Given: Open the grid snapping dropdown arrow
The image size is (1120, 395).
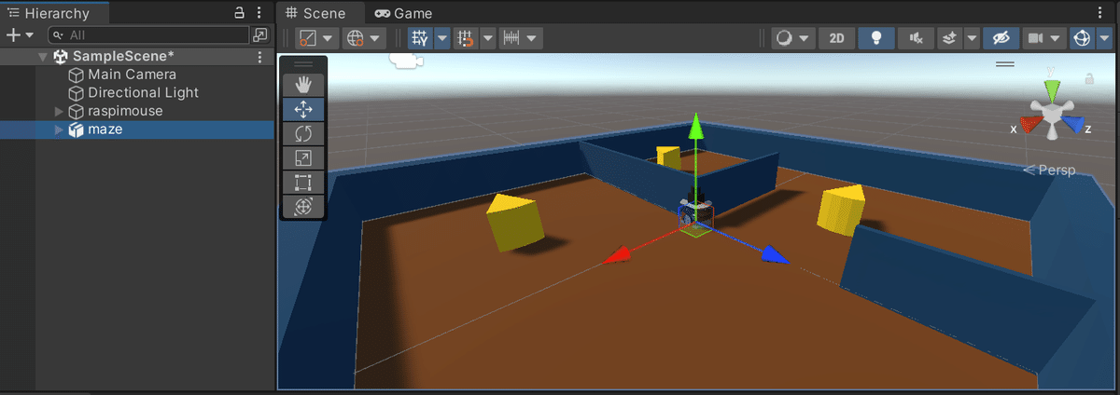Looking at the screenshot, I should [x=486, y=38].
